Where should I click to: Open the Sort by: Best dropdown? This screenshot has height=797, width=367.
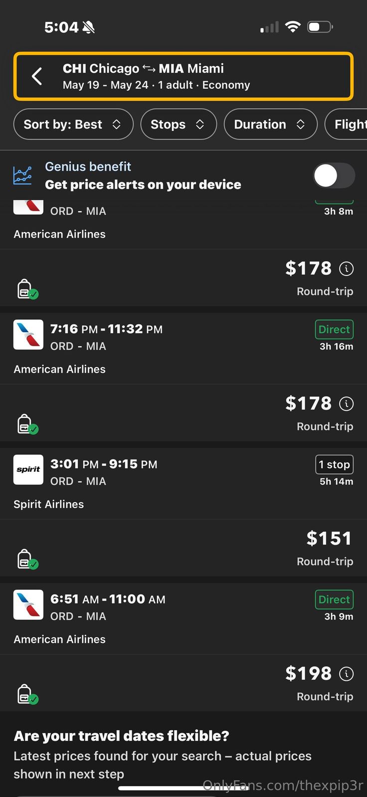(x=73, y=125)
